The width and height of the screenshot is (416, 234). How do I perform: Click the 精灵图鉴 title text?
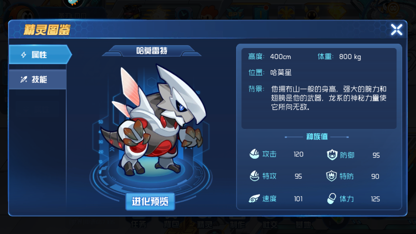[x=47, y=29]
